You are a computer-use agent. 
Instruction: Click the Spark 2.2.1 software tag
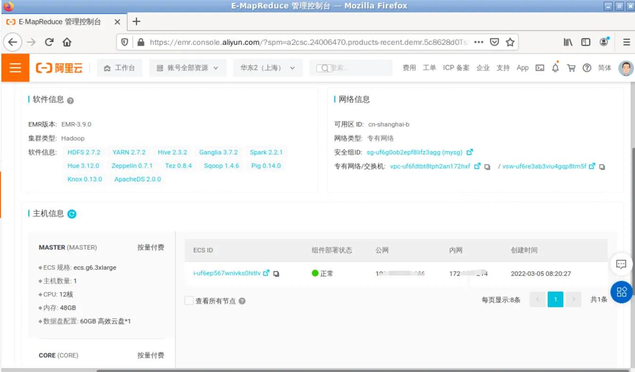(x=266, y=152)
